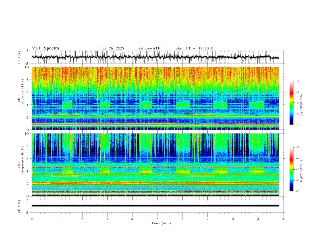The height and width of the screenshot is (246, 319).
Task: Click the 'station=ATH' label
Action: [149, 48]
